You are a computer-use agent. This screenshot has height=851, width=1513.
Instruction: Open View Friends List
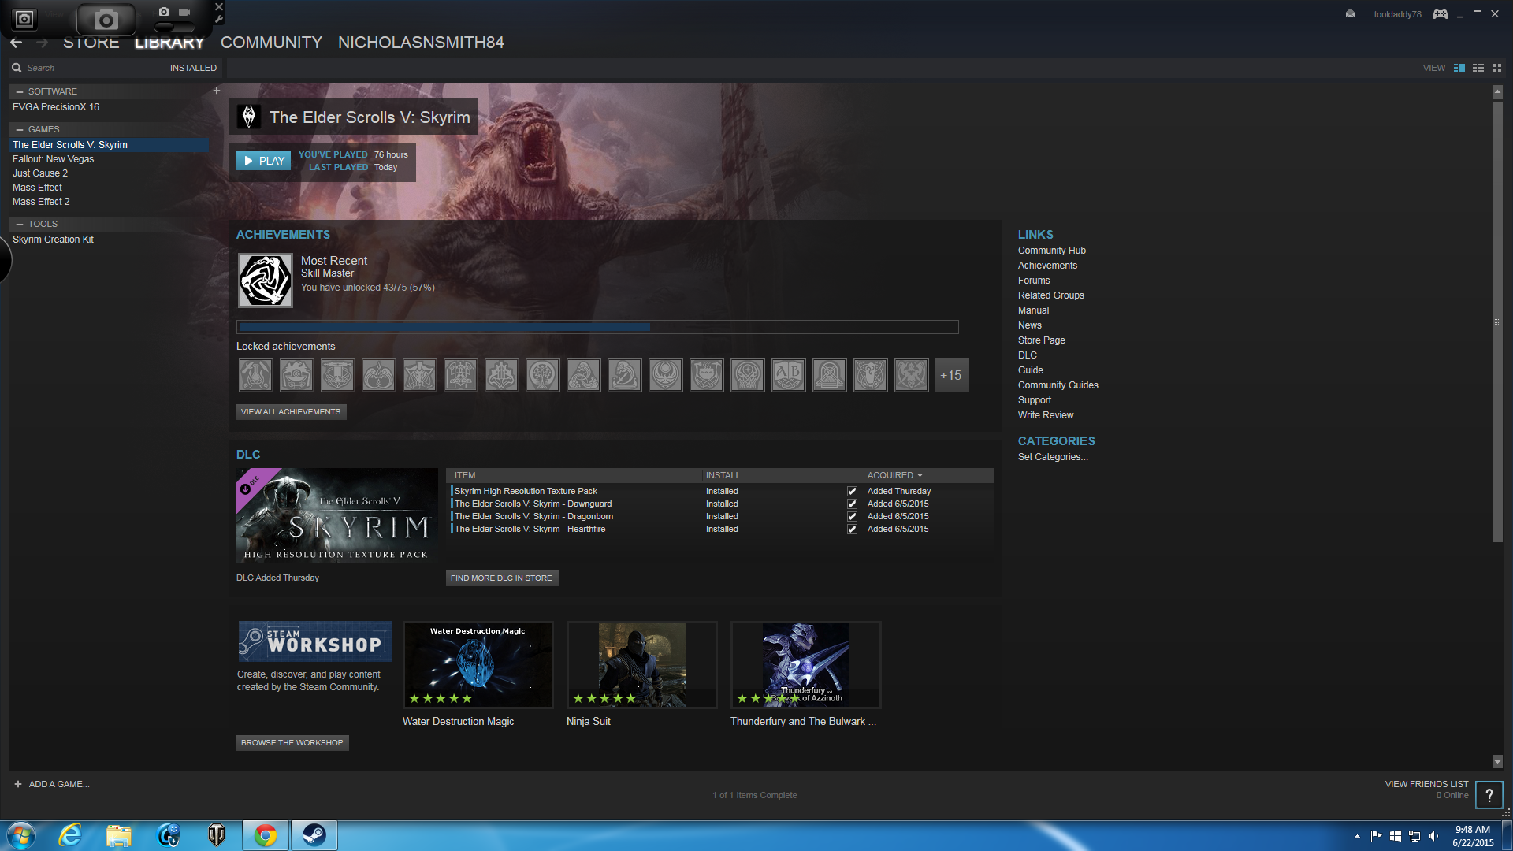pos(1426,784)
